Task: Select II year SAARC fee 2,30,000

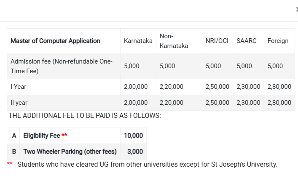Action: (x=248, y=103)
